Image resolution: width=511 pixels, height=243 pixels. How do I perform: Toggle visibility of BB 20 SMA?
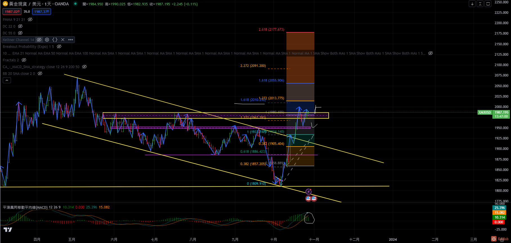[x=40, y=73]
